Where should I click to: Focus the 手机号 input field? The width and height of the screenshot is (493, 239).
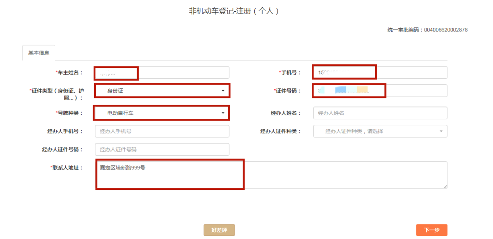[380, 73]
